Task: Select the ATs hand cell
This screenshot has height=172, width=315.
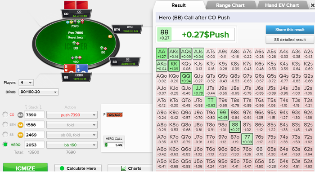Action: (211, 53)
